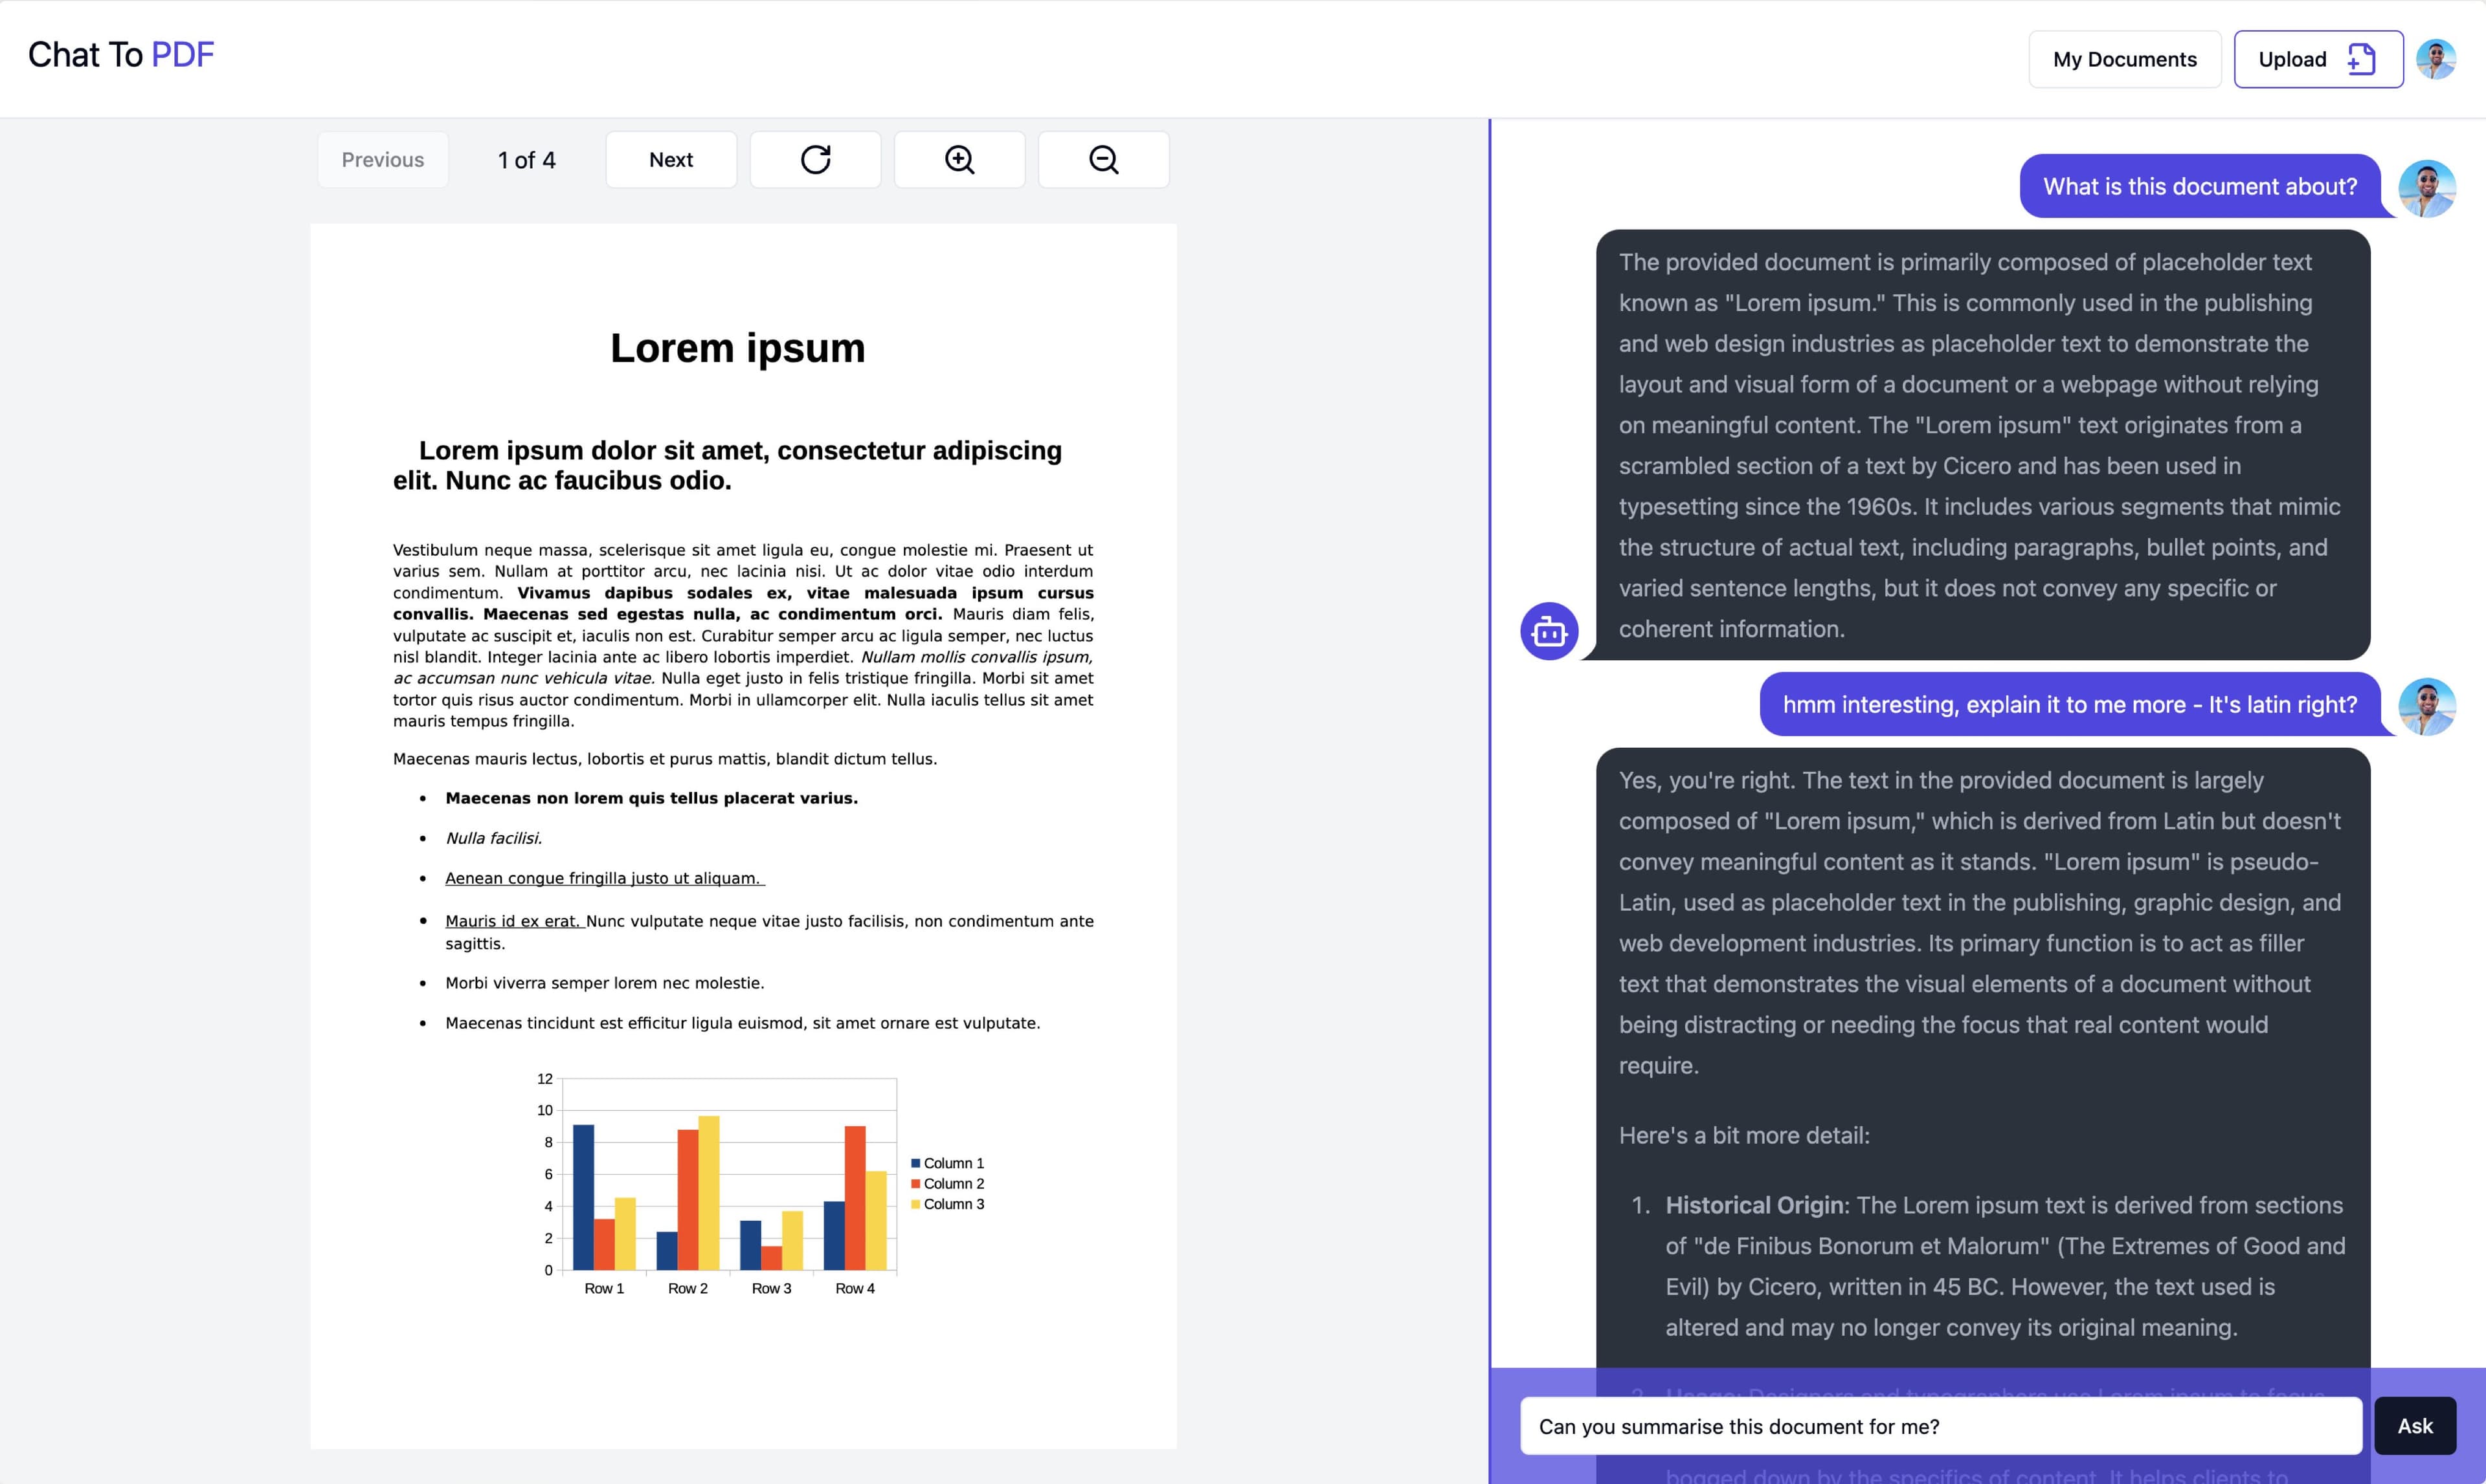Image resolution: width=2486 pixels, height=1484 pixels.
Task: Click the user avatar in top right
Action: [2437, 58]
